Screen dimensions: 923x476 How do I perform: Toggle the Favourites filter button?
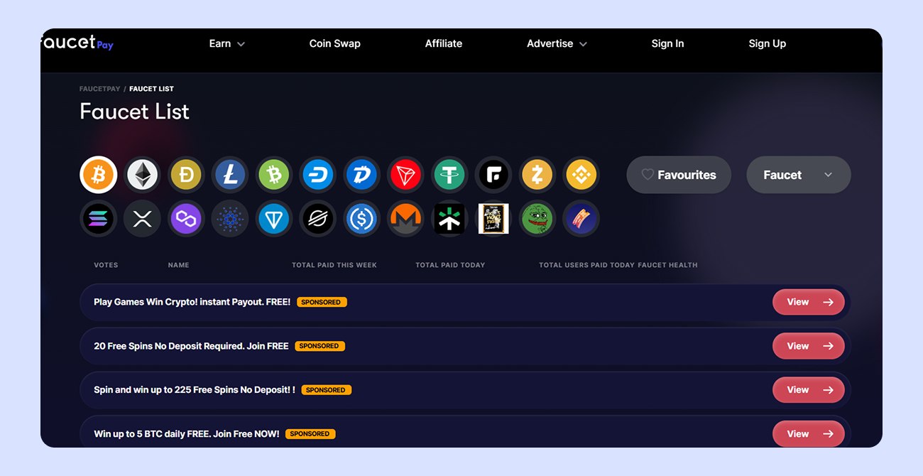[679, 175]
